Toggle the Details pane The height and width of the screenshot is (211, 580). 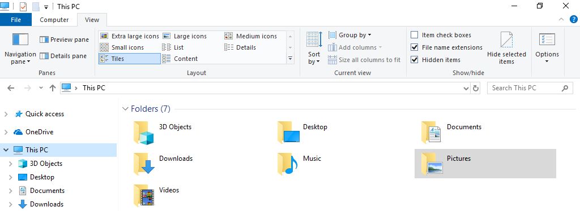(x=63, y=56)
